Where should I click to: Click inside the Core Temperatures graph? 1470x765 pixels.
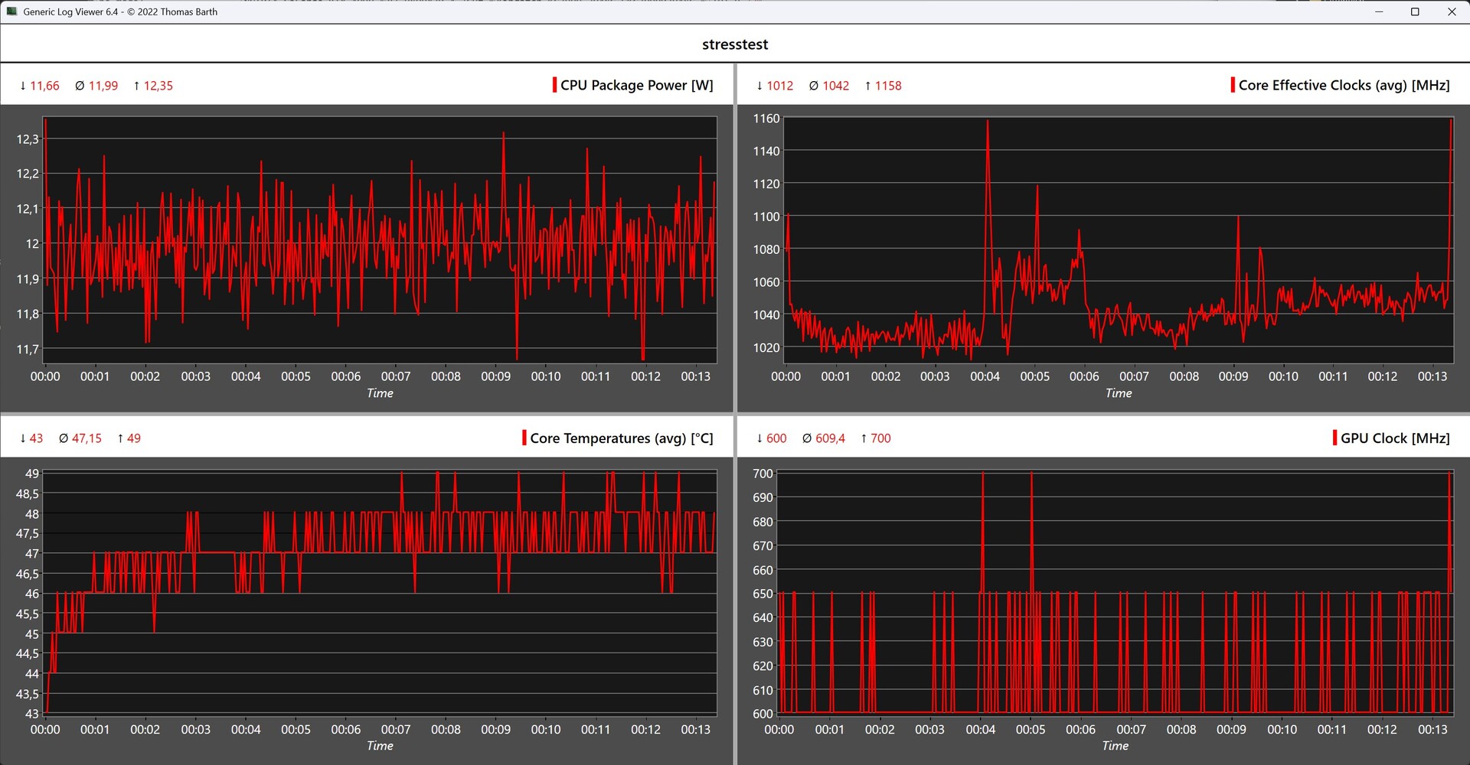[x=381, y=592]
